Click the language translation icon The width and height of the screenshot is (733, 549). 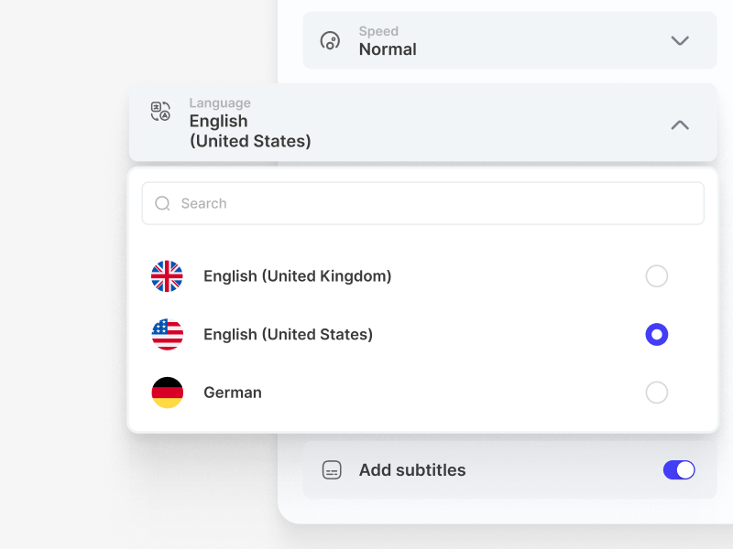(x=162, y=113)
